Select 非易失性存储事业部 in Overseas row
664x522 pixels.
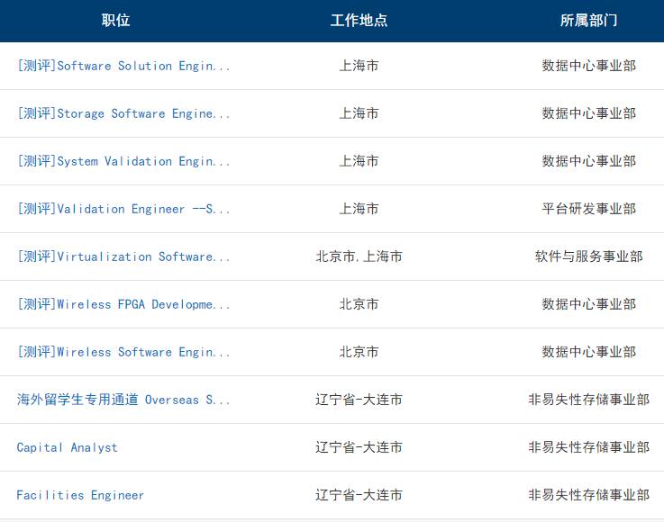click(x=588, y=400)
